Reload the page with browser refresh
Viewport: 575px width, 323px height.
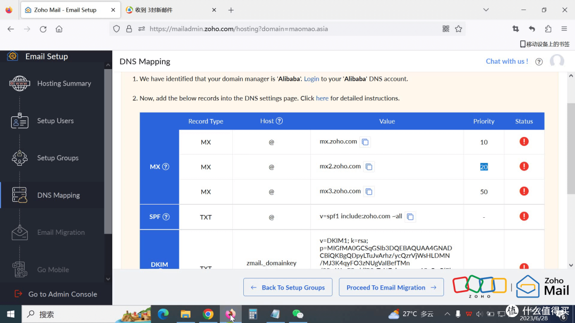click(x=43, y=29)
